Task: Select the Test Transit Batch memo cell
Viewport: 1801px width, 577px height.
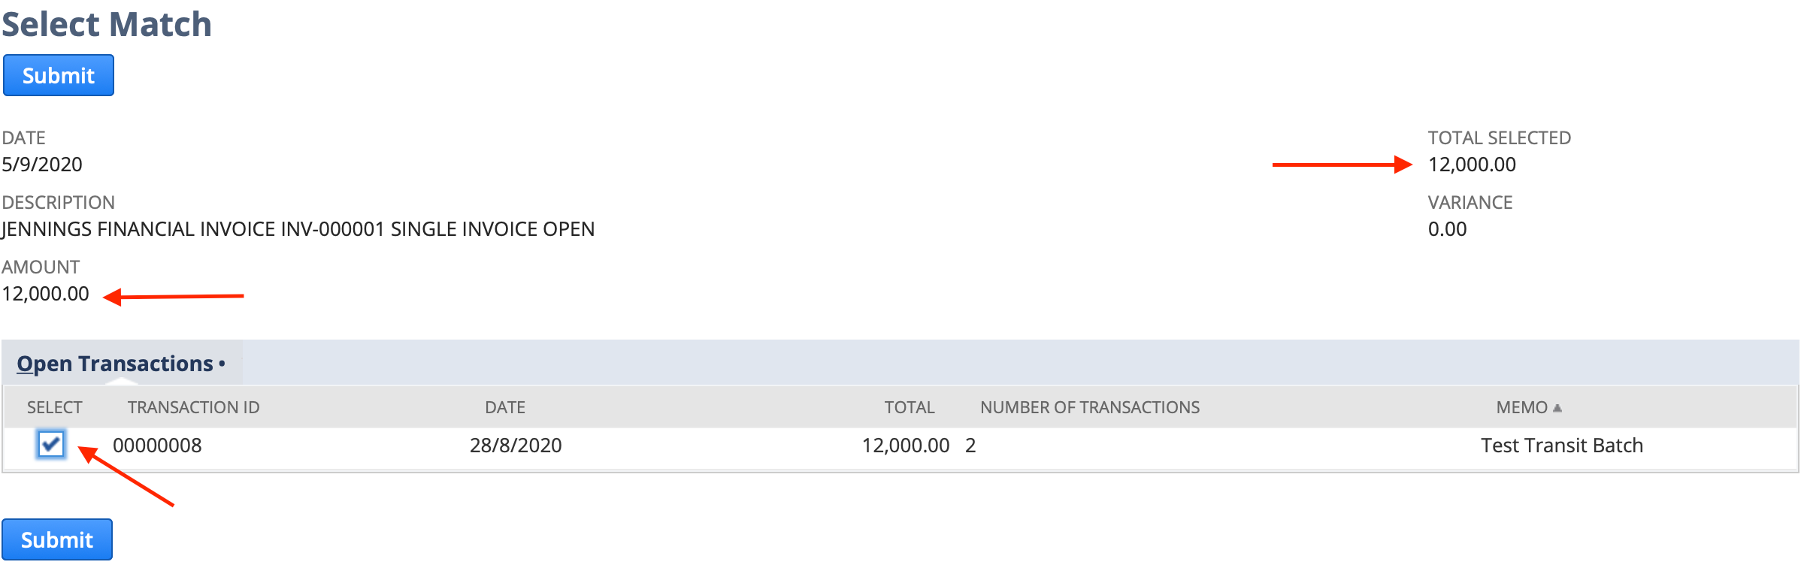Action: (x=1562, y=445)
